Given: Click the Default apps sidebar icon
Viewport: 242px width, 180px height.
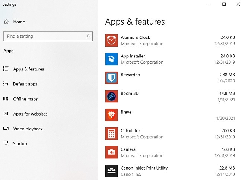Looking at the screenshot, I should click(6, 83).
